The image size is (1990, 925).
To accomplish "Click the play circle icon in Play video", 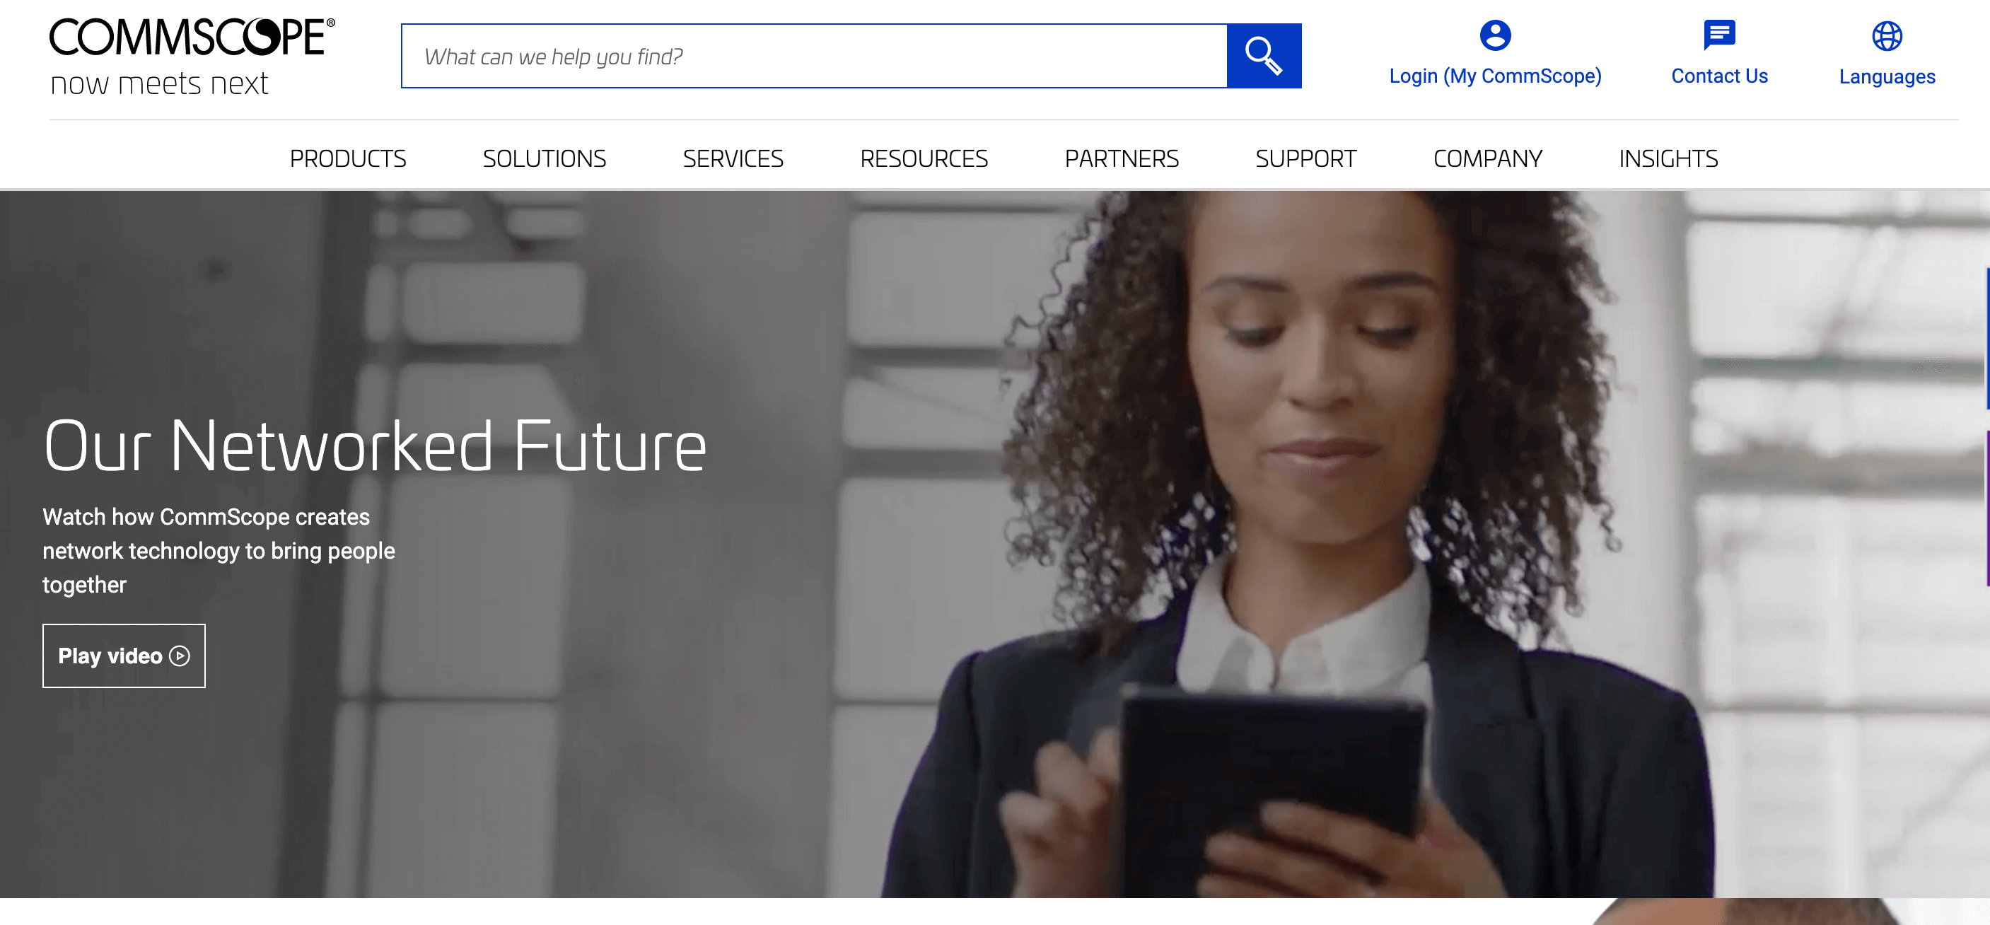I will click(179, 656).
